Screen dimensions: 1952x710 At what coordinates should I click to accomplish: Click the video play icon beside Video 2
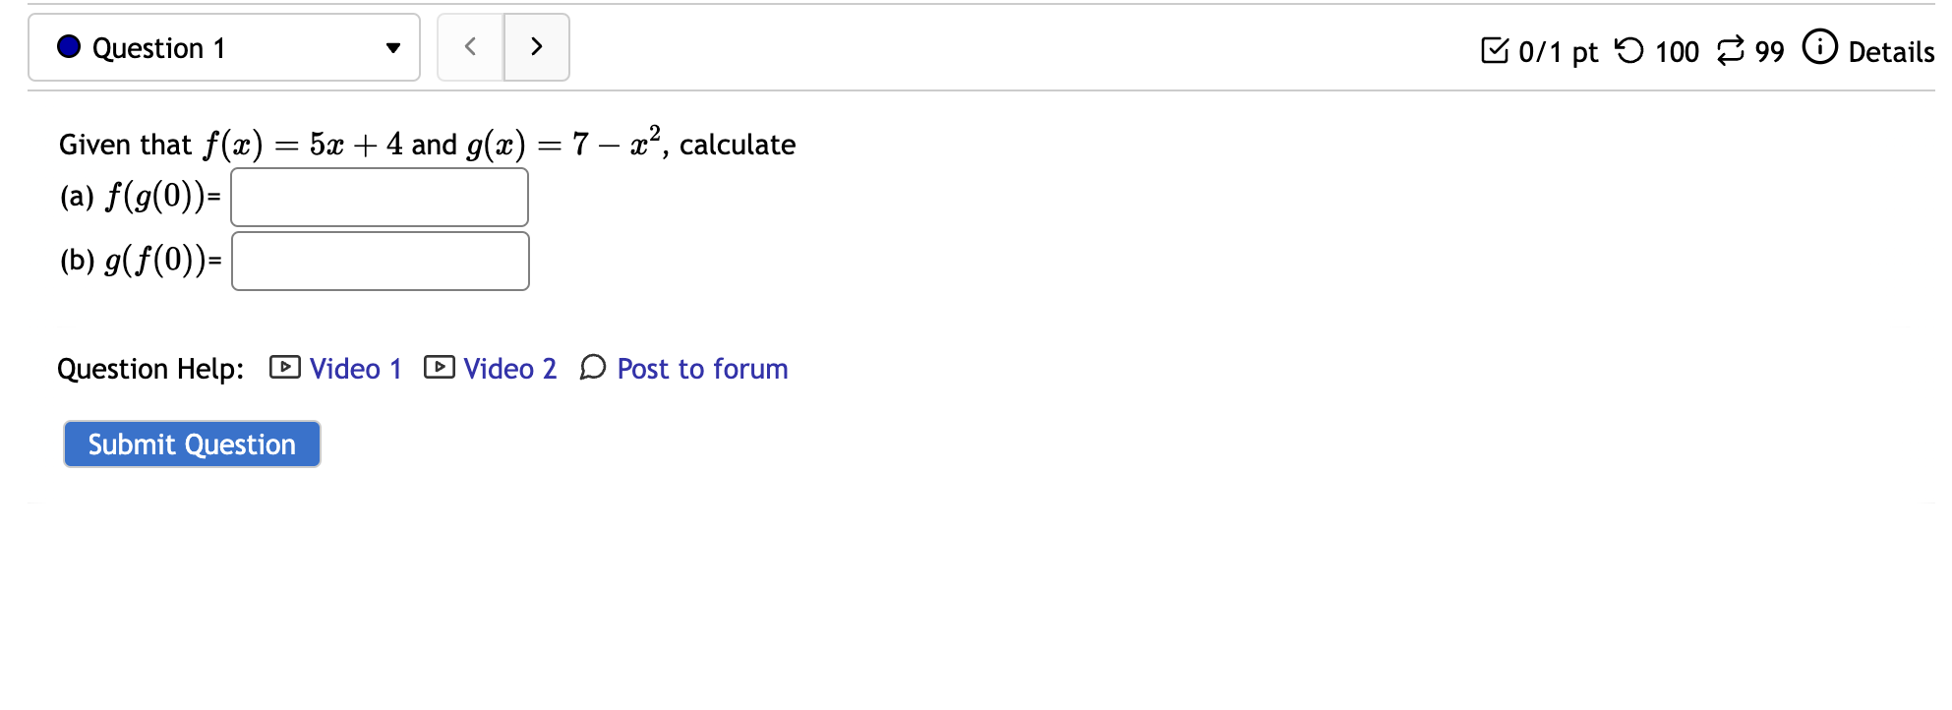coord(439,368)
